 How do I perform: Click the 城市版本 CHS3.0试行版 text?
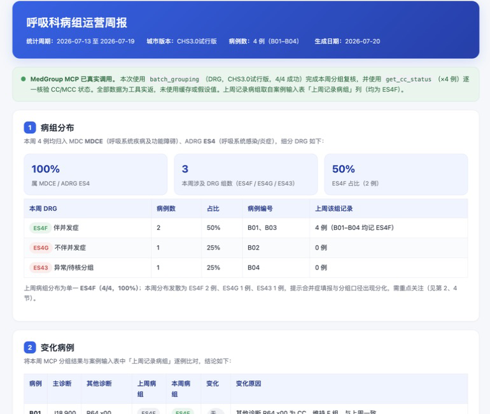click(x=181, y=41)
